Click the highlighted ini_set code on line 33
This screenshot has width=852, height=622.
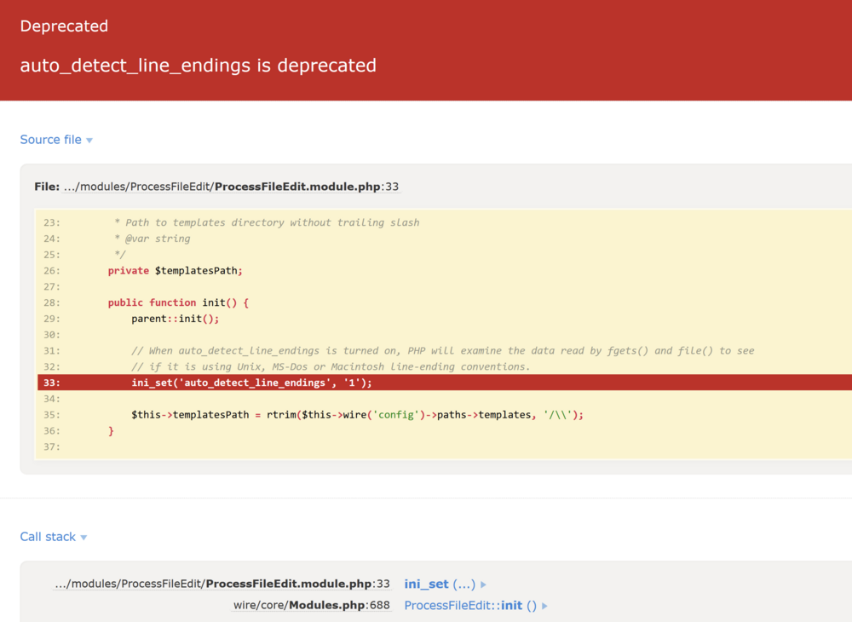click(x=251, y=383)
